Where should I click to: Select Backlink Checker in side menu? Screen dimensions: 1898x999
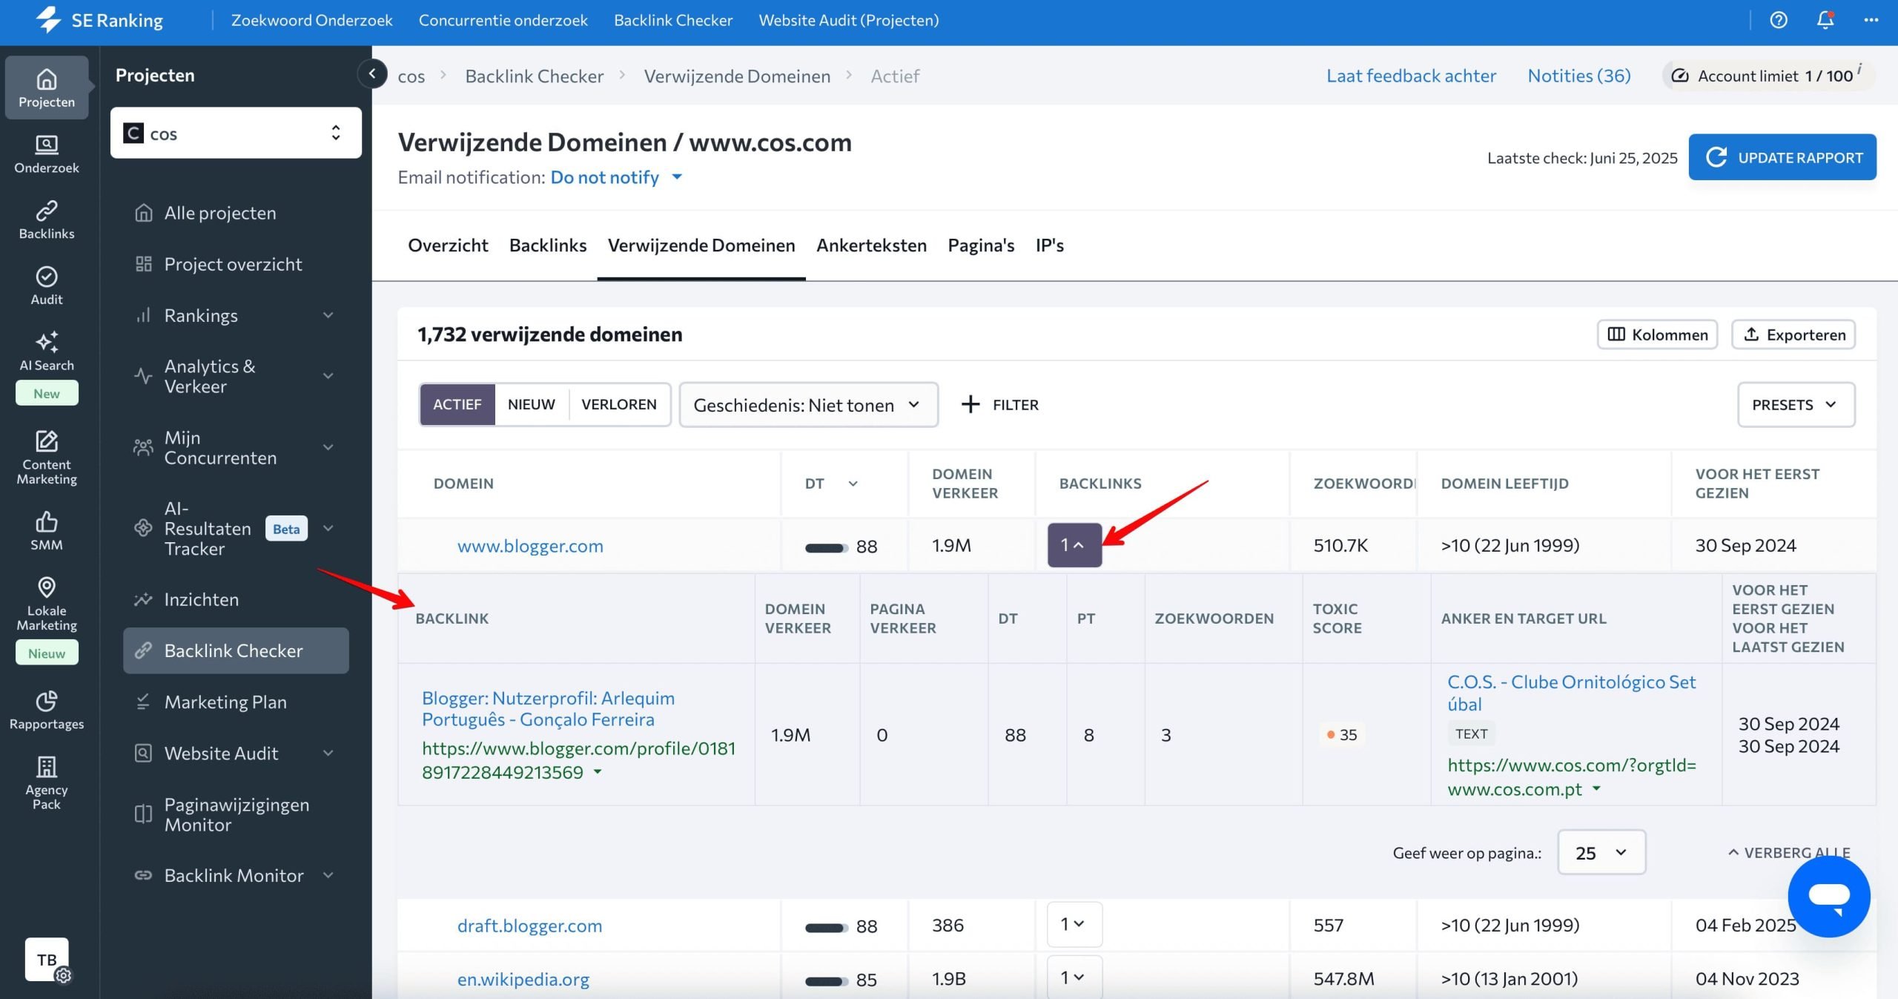point(236,650)
